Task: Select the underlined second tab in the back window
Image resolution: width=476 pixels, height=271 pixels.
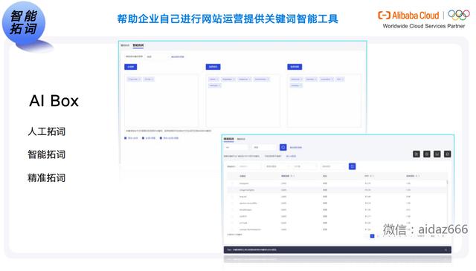Action: pos(138,45)
